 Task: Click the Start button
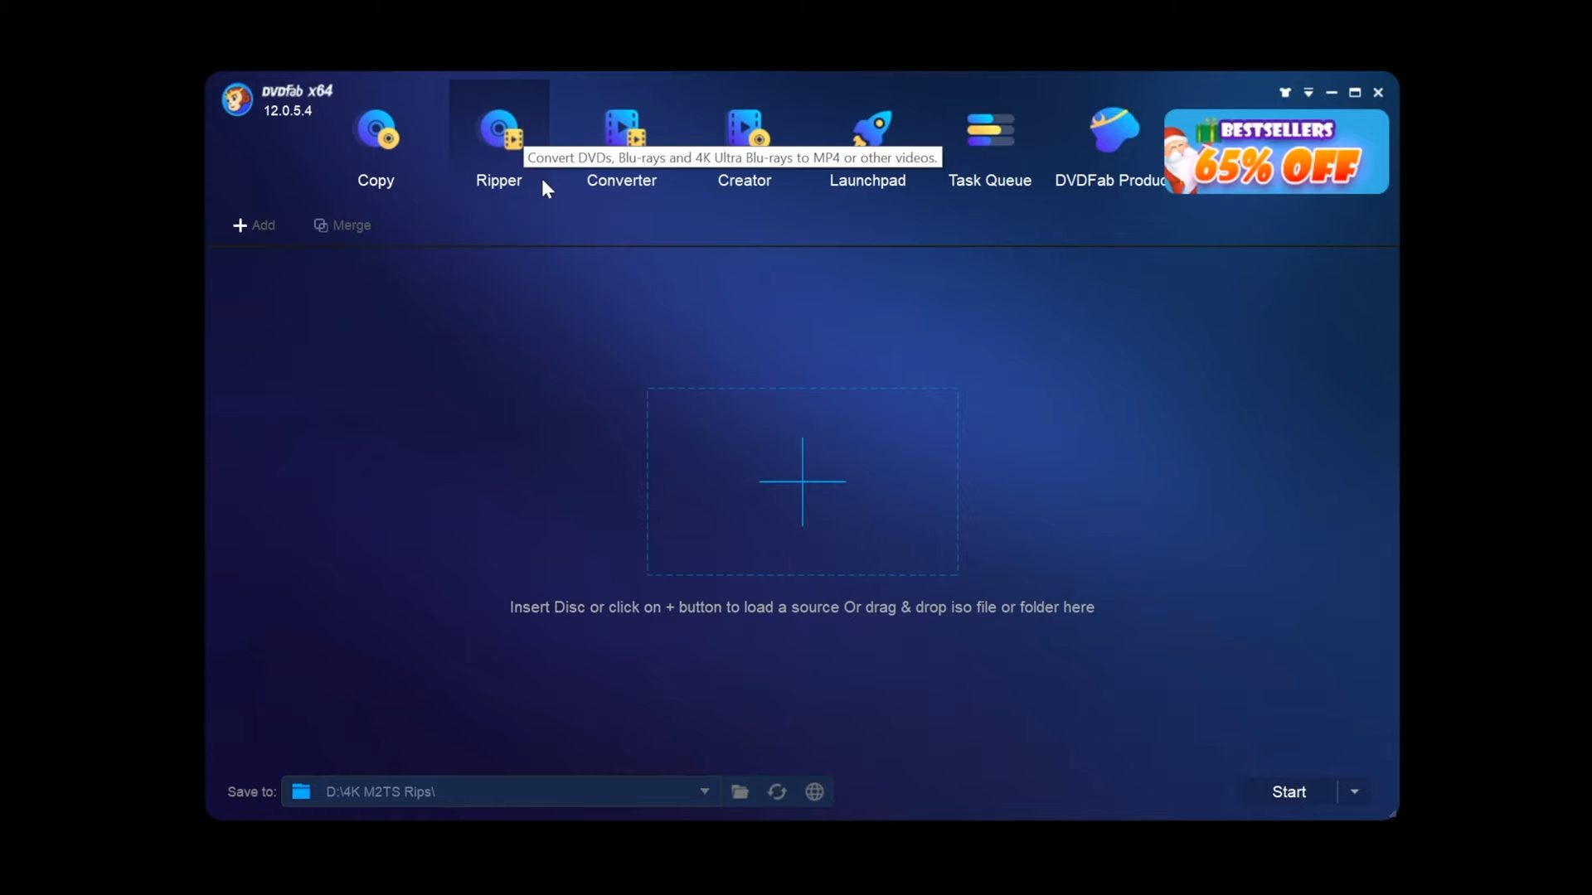(x=1289, y=792)
